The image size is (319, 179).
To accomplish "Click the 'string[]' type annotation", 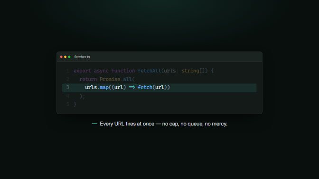I will pos(193,71).
